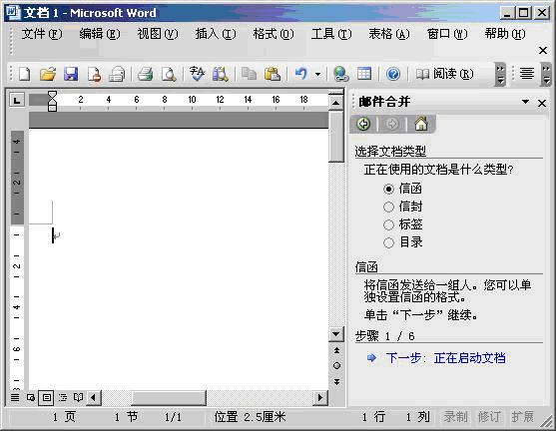
Task: Select the 标签 radio button
Action: pyautogui.click(x=388, y=224)
